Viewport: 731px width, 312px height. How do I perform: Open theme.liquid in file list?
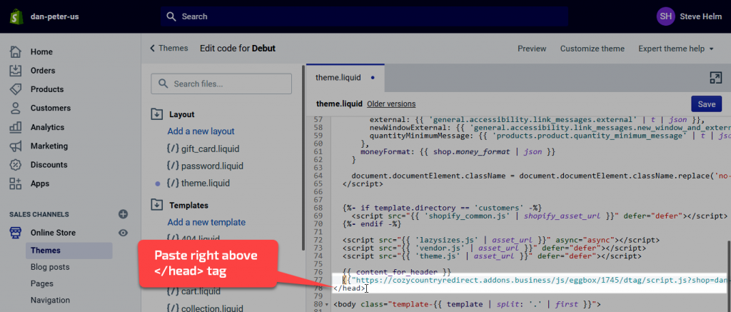pyautogui.click(x=206, y=183)
